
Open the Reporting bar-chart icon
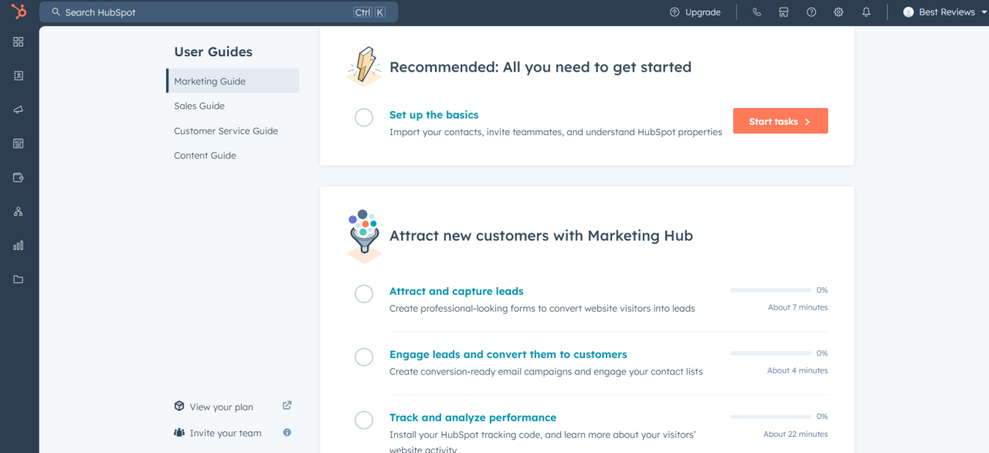(x=18, y=245)
